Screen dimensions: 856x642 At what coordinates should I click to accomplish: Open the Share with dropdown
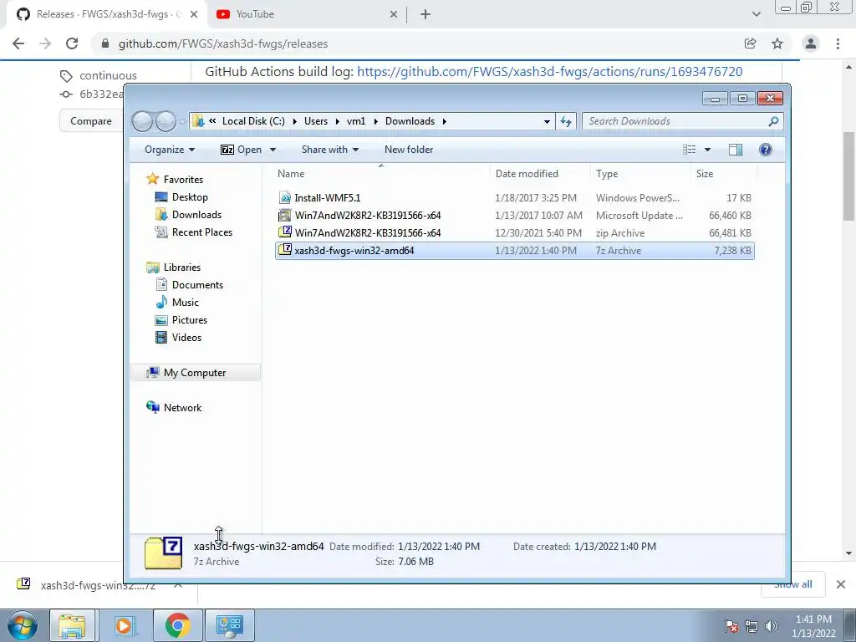click(329, 150)
